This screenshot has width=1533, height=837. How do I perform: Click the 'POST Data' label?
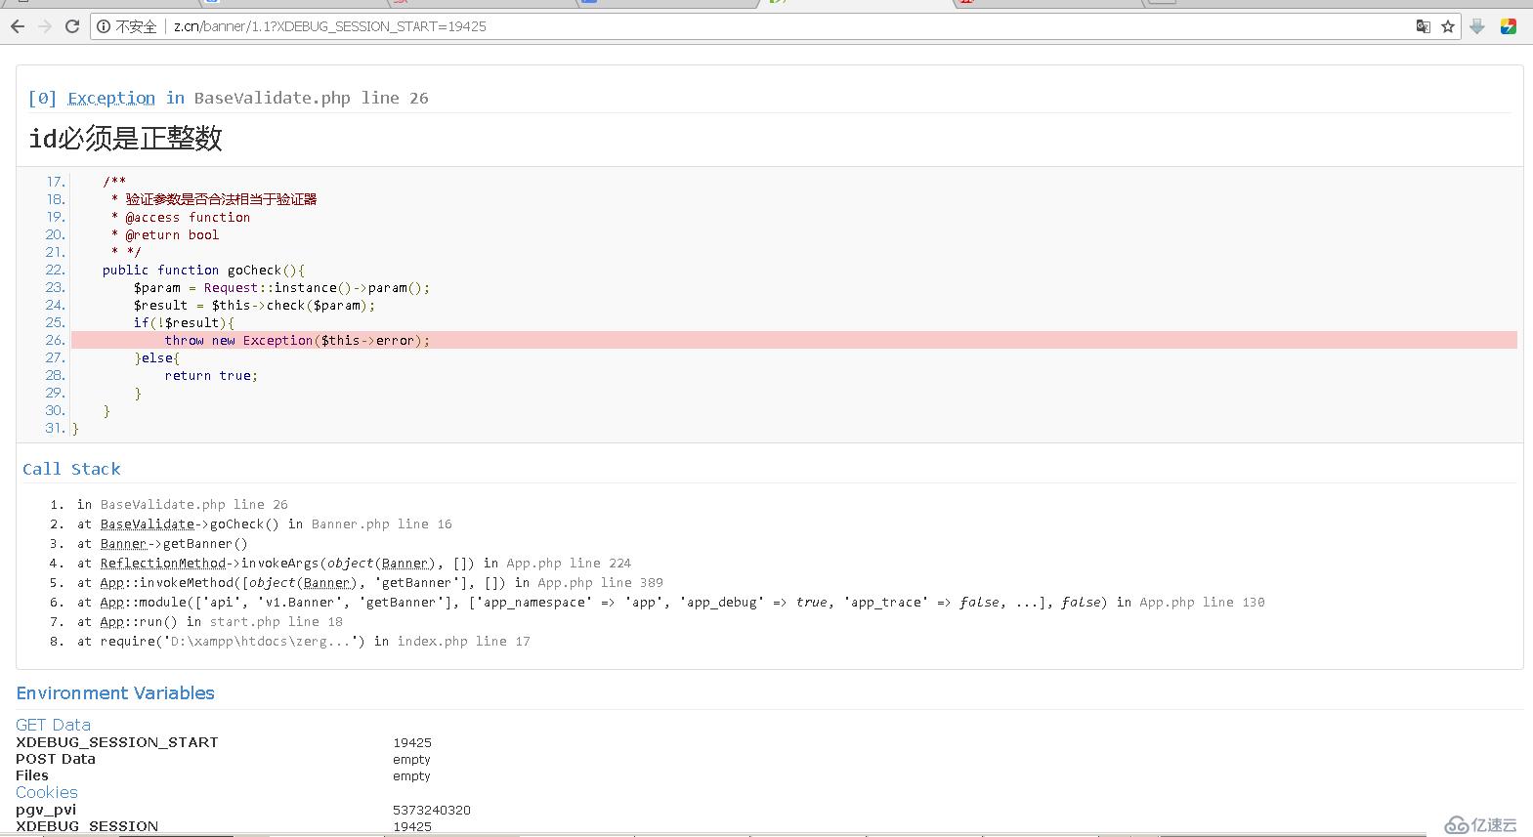pyautogui.click(x=56, y=759)
